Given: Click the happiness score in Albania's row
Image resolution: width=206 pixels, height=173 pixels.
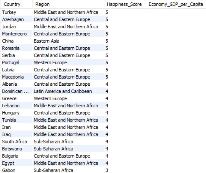Looking at the screenshot, I should tap(107, 85).
